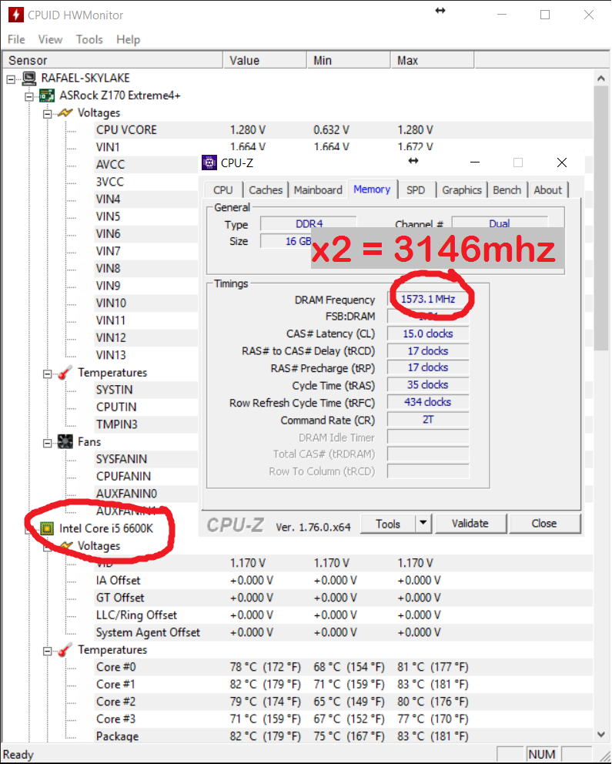This screenshot has width=612, height=764.
Task: Select the System Agent Offset row
Action: tap(343, 633)
